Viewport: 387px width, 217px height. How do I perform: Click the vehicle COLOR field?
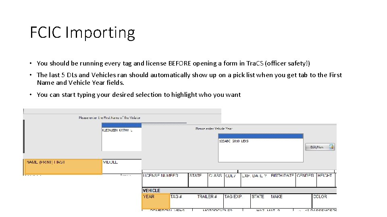[324, 201]
